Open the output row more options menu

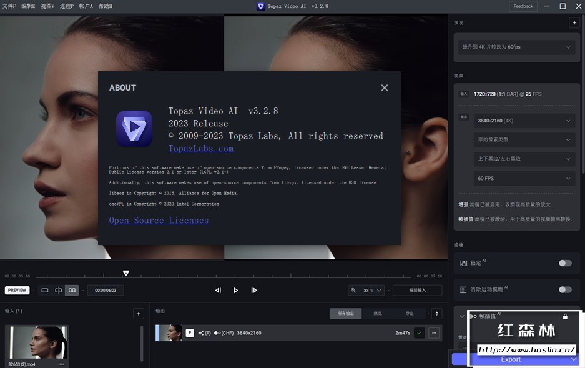(x=434, y=332)
